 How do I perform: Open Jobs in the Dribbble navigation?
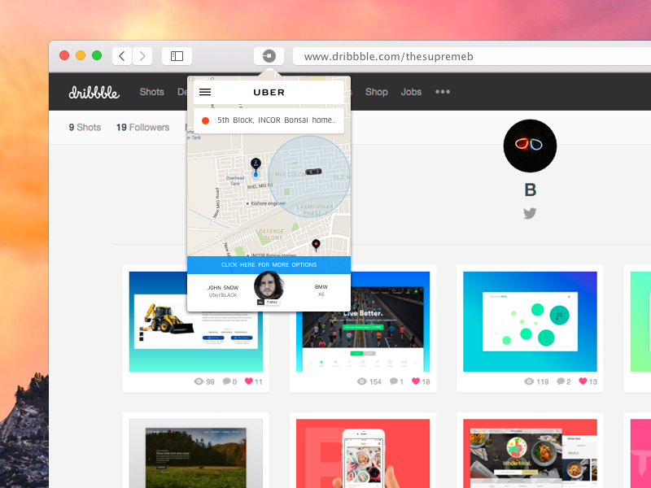(411, 92)
